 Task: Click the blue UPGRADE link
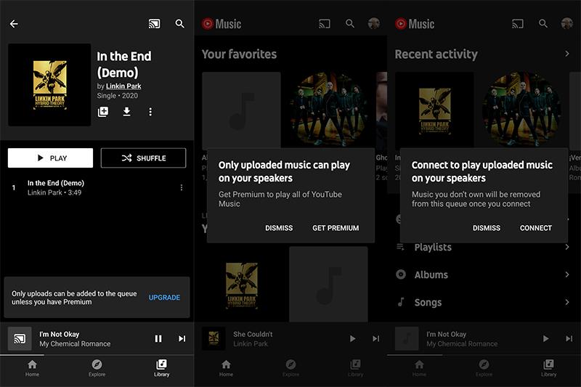(x=164, y=298)
